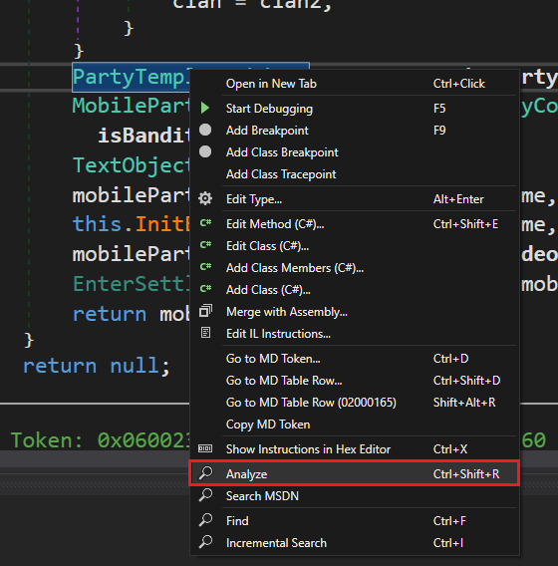Choose Open in New Tab
558x566 pixels.
(x=355, y=84)
